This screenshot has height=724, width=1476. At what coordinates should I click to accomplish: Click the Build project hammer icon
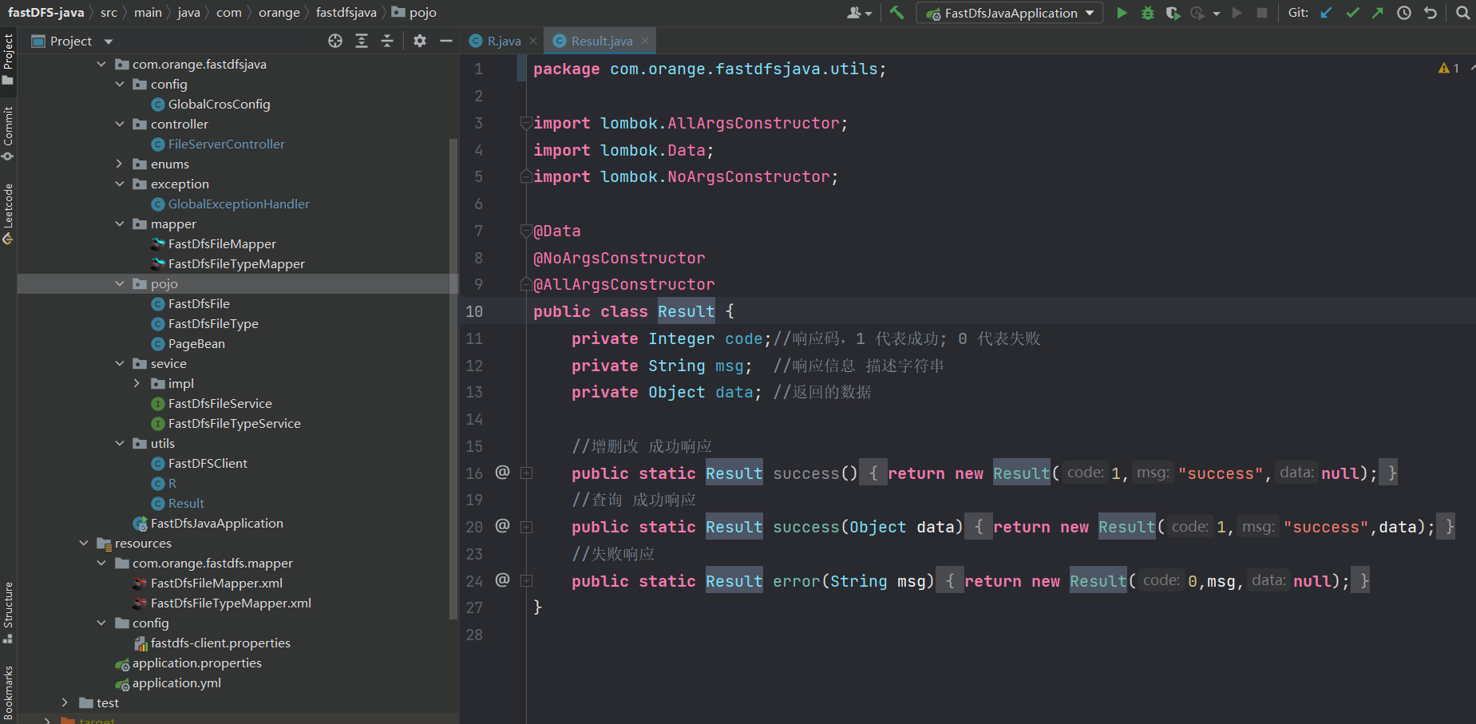pos(896,13)
